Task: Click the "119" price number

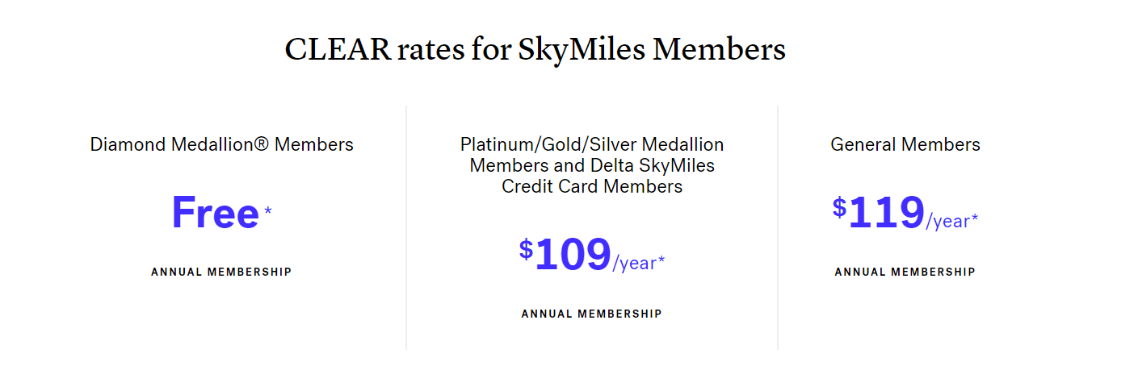Action: 886,213
